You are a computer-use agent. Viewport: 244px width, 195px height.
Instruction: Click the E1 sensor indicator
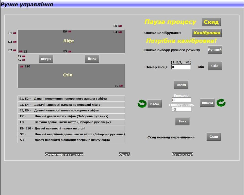point(15,33)
